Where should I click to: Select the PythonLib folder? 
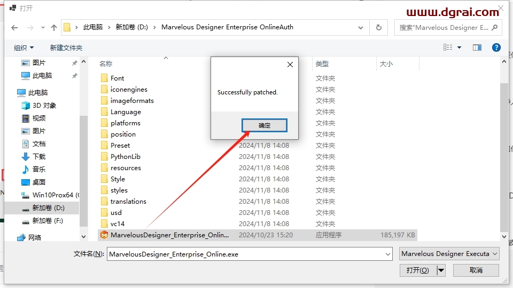[125, 157]
